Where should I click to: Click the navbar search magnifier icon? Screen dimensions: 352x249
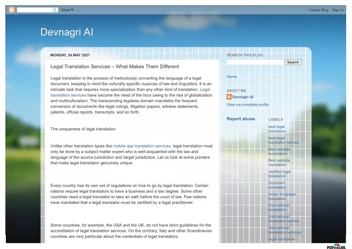click(54, 10)
